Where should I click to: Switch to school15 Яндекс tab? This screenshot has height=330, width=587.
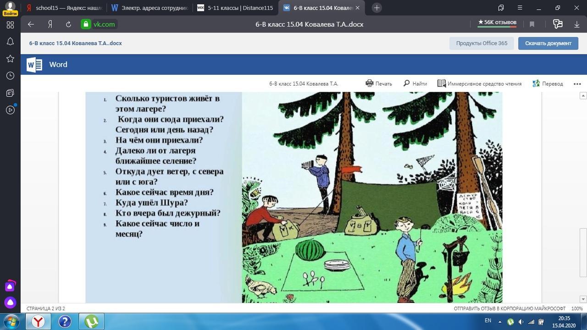(x=64, y=8)
